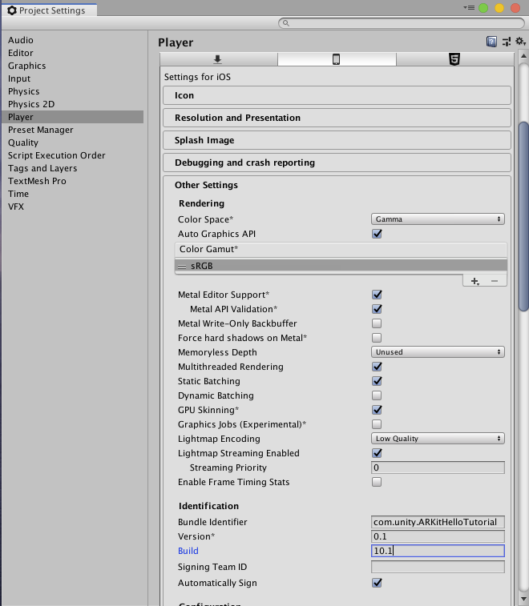The width and height of the screenshot is (529, 606).
Task: Select Script Execution Order category
Action: 57,155
